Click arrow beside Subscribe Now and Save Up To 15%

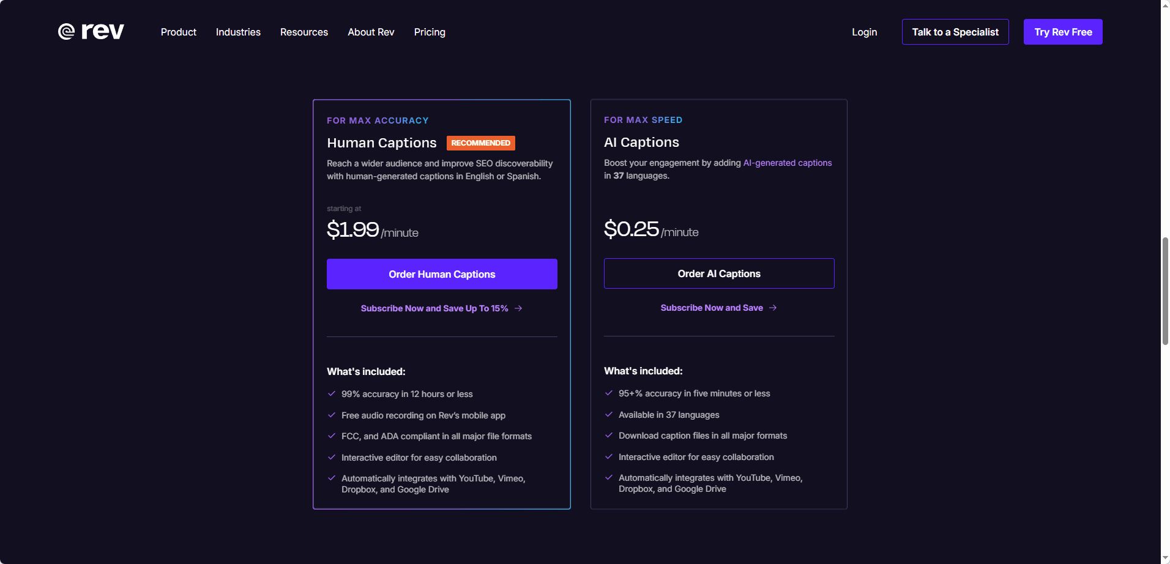point(518,308)
